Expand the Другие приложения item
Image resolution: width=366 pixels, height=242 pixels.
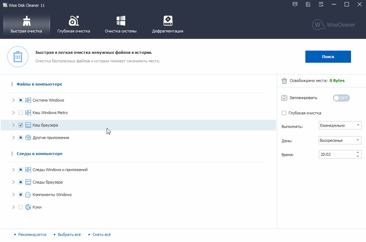click(x=13, y=138)
